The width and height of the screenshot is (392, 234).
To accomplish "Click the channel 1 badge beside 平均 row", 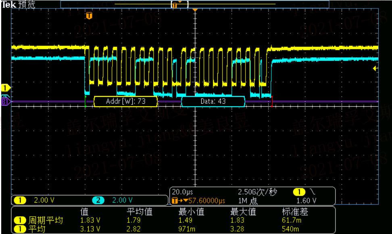I will (20, 229).
